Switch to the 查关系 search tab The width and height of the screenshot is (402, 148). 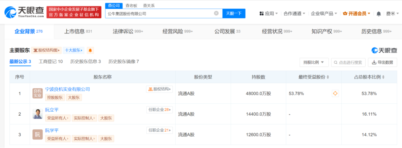coord(149,5)
